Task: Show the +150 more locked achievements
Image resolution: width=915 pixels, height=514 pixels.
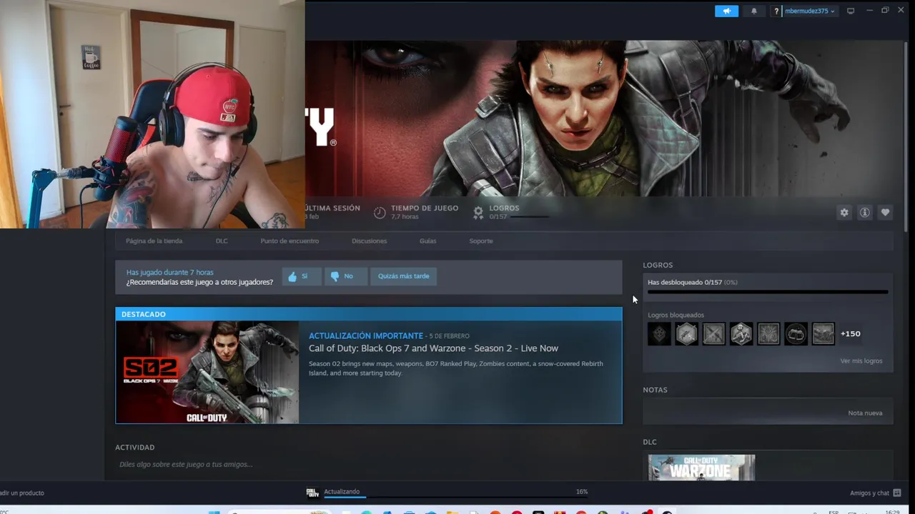Action: (850, 333)
